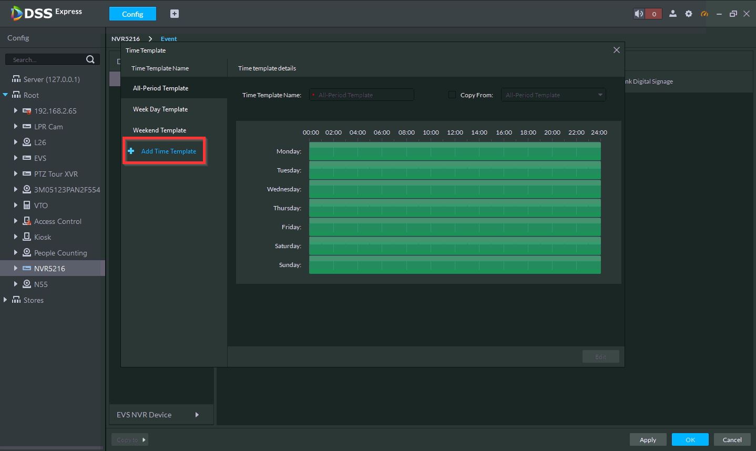Open the Copy From template dropdown
The width and height of the screenshot is (756, 451).
pos(600,95)
